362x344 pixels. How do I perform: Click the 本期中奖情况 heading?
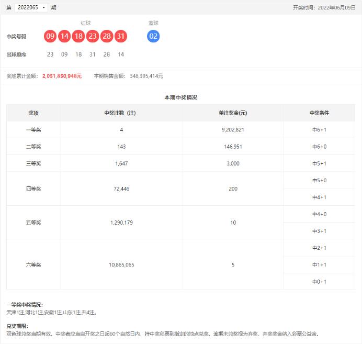coord(181,97)
